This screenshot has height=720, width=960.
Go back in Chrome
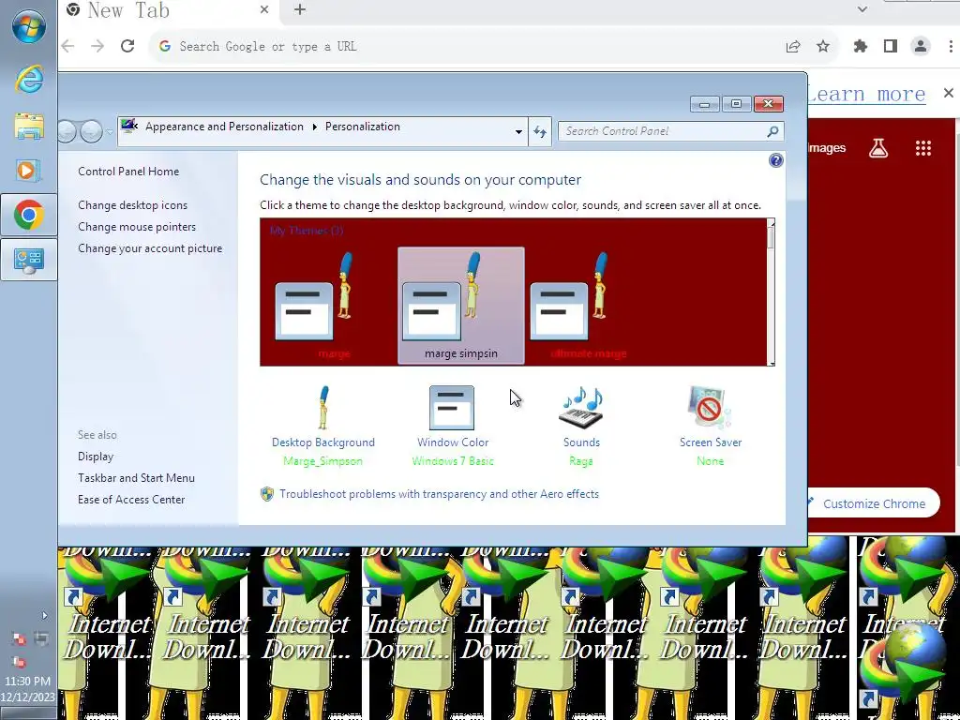67,46
